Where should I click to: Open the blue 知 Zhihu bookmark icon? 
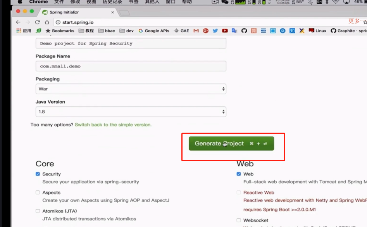[x=292, y=31]
